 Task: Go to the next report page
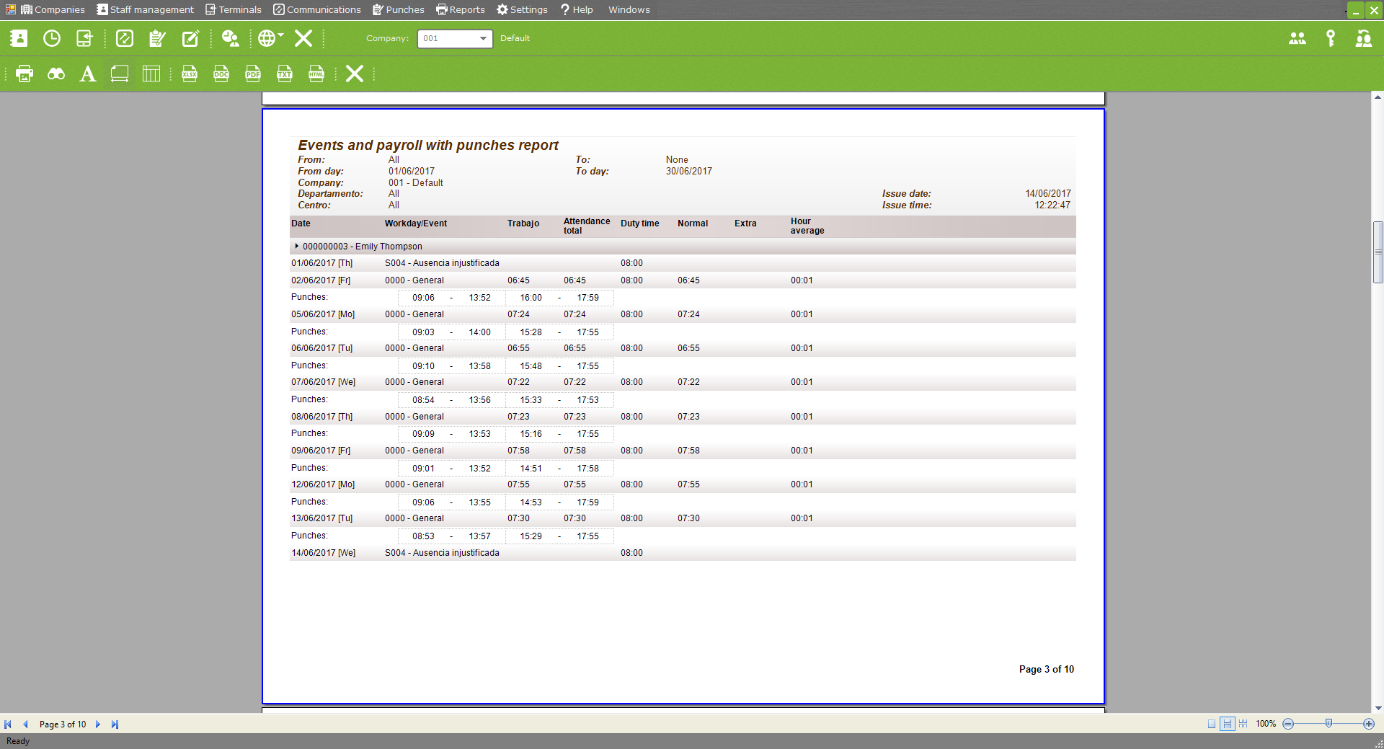[98, 724]
